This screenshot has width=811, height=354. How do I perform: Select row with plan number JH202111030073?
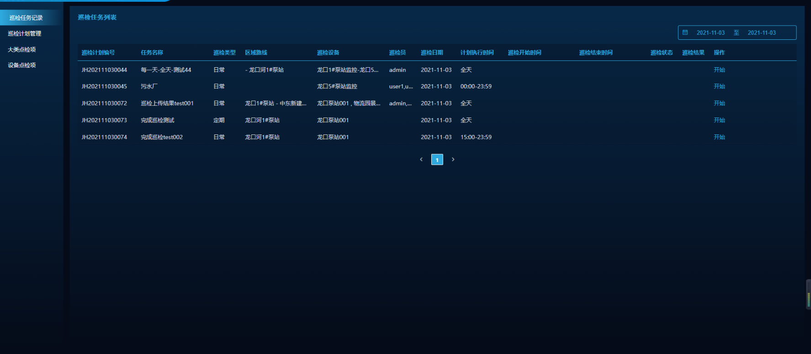104,120
